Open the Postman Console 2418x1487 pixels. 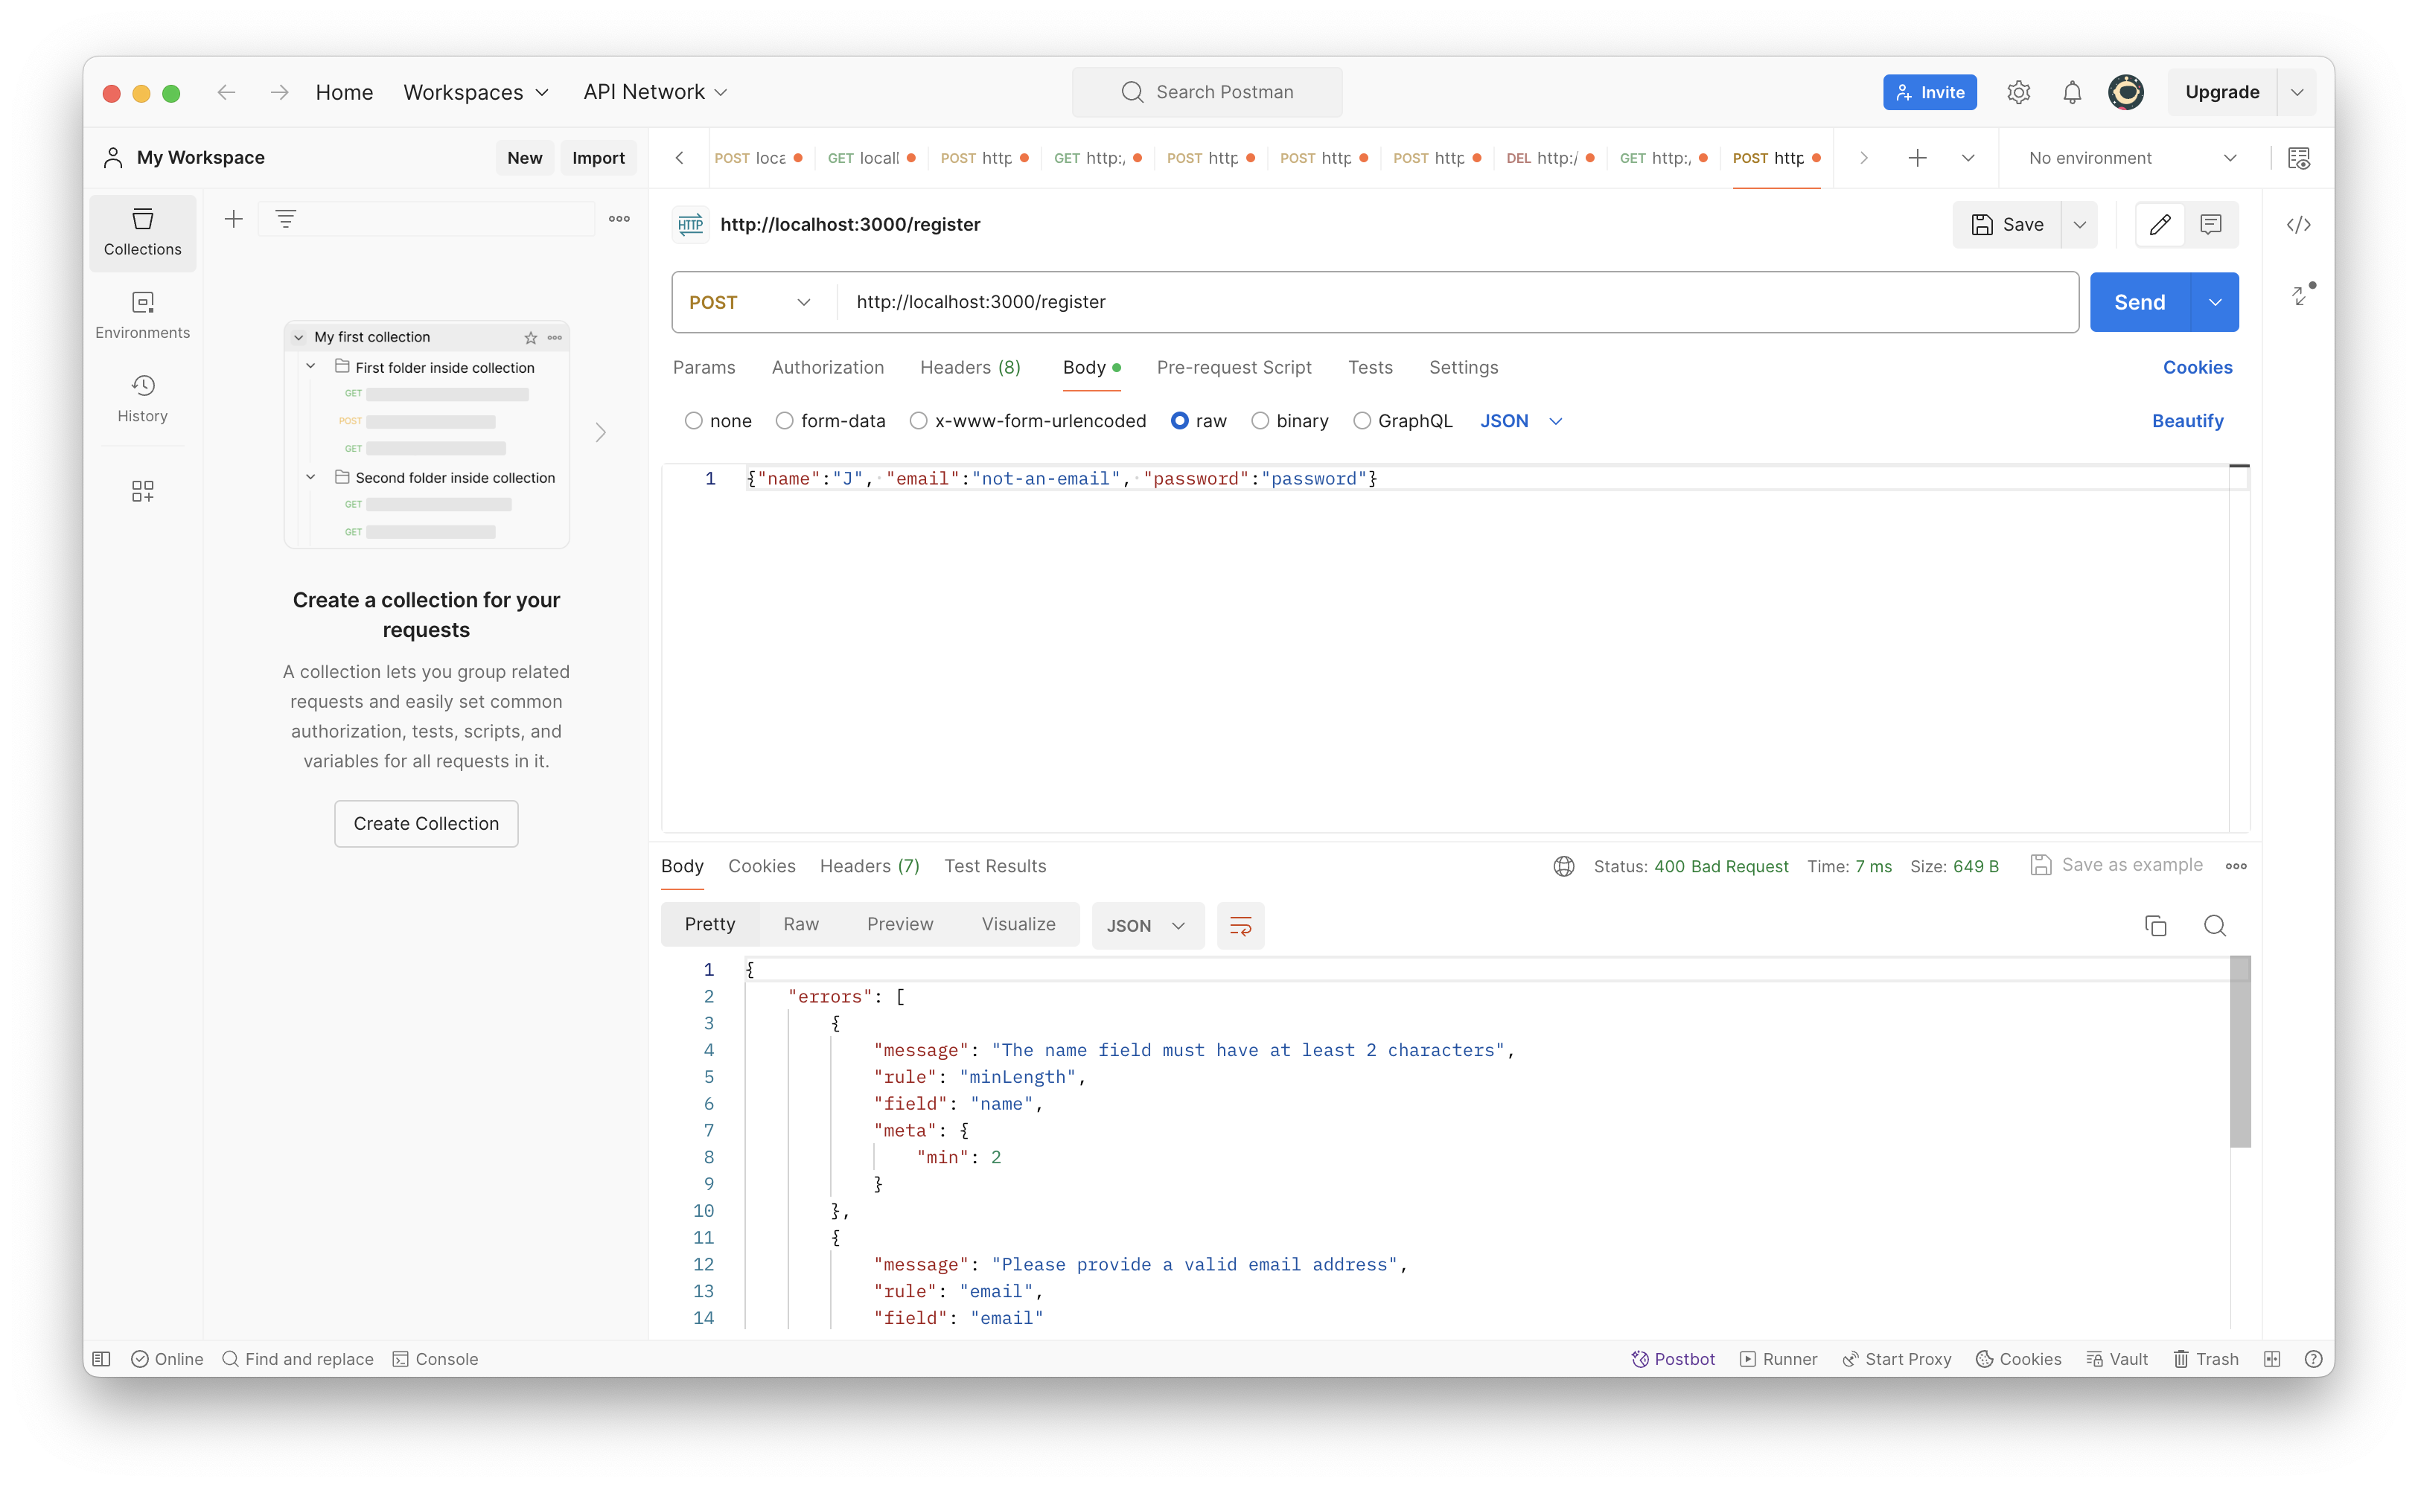[435, 1358]
